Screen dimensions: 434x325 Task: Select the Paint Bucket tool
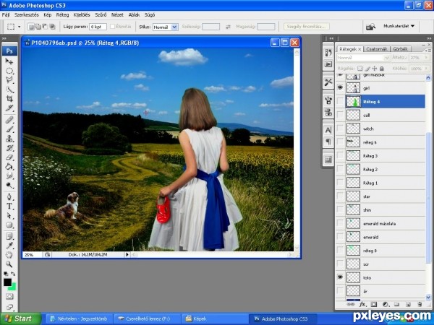coord(9,166)
